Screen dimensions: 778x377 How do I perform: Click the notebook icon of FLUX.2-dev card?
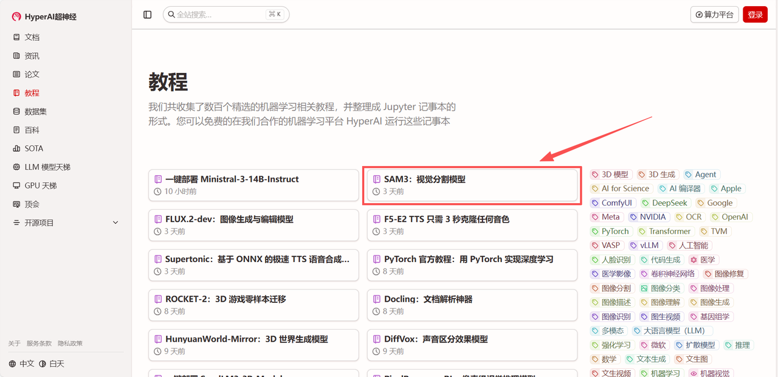pyautogui.click(x=158, y=219)
